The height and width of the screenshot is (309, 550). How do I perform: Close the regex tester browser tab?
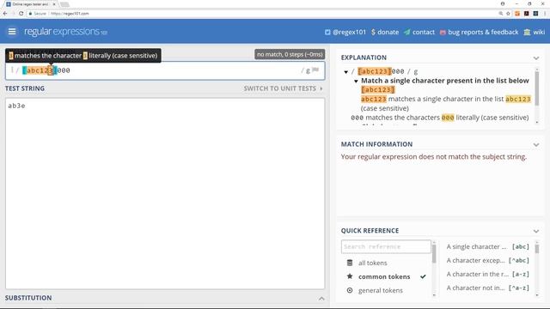coord(54,4)
